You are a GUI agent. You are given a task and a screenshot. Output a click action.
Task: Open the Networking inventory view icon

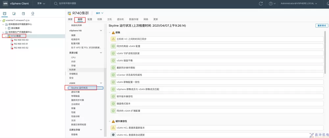[x=33, y=13]
